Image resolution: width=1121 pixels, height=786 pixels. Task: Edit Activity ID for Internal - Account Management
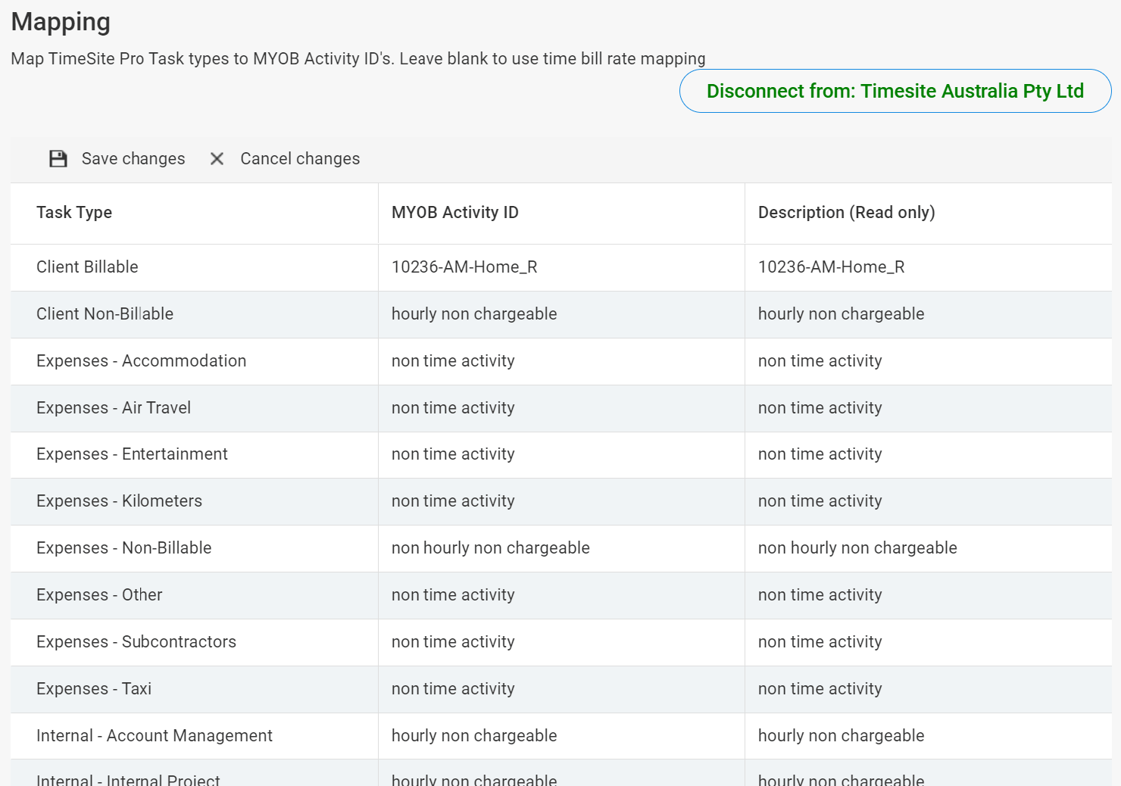(560, 736)
